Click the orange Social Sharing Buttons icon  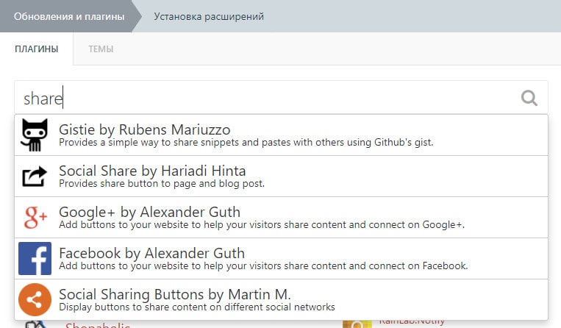point(35,300)
